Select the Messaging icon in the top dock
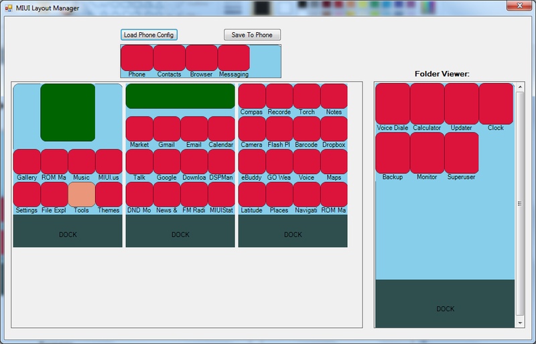Image resolution: width=536 pixels, height=344 pixels. tap(234, 58)
